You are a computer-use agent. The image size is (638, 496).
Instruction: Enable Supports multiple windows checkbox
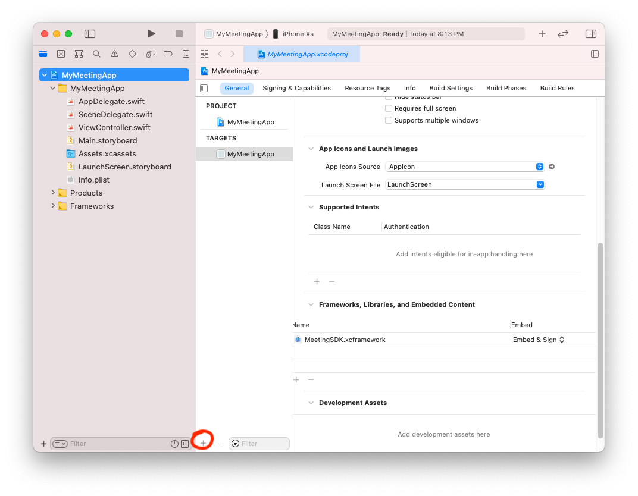pyautogui.click(x=389, y=120)
